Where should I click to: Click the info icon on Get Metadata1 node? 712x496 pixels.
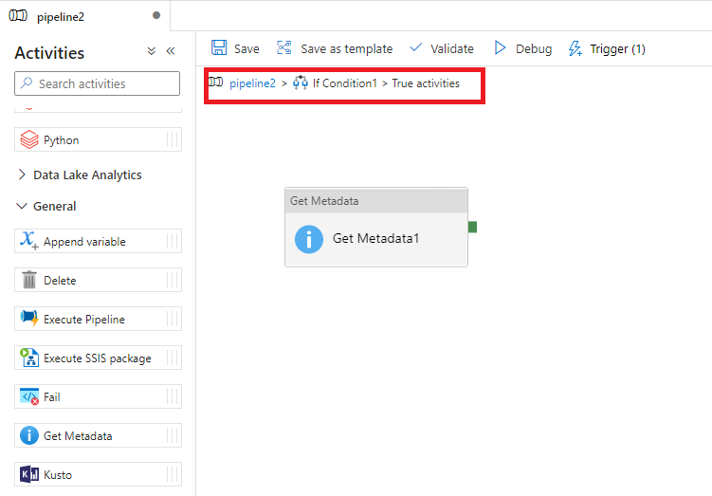pyautogui.click(x=309, y=239)
